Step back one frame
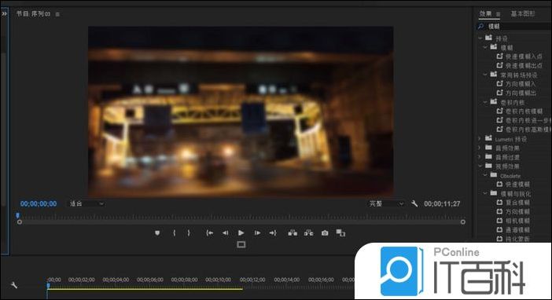The width and height of the screenshot is (552, 300). click(226, 232)
